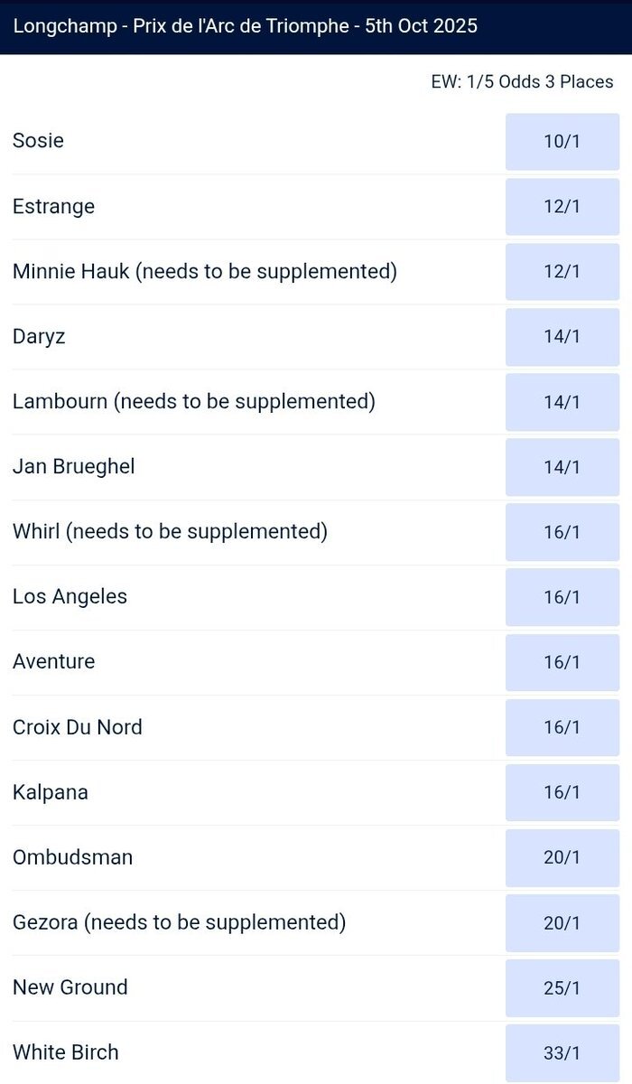Select White Birch's 33/1 odds button
The image size is (632, 1084).
(562, 1052)
